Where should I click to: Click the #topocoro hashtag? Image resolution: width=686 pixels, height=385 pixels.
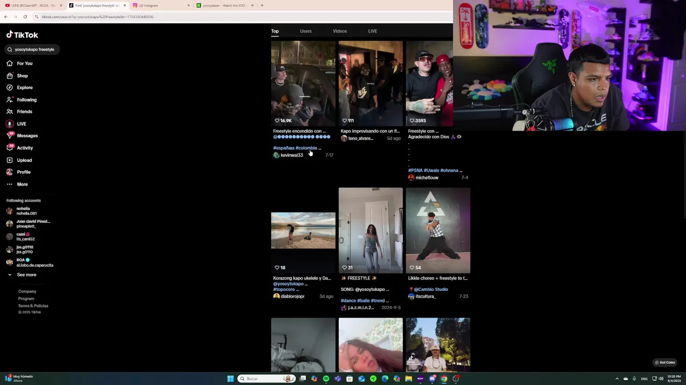tap(284, 289)
